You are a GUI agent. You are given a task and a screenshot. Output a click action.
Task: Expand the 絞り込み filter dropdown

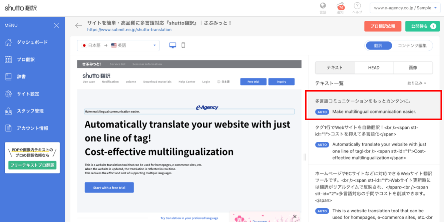coord(417,83)
